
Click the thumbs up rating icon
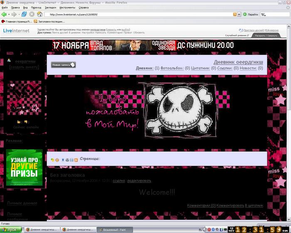19,122
